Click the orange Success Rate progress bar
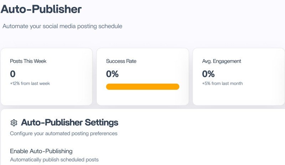The width and height of the screenshot is (285, 165). tap(142, 87)
